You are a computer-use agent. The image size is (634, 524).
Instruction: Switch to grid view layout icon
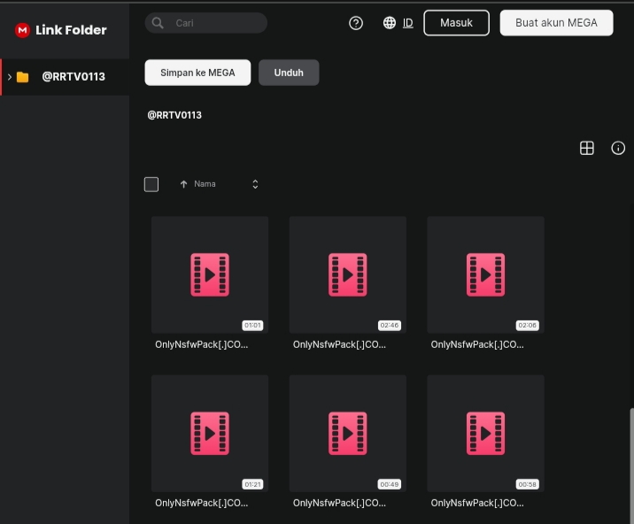click(587, 148)
